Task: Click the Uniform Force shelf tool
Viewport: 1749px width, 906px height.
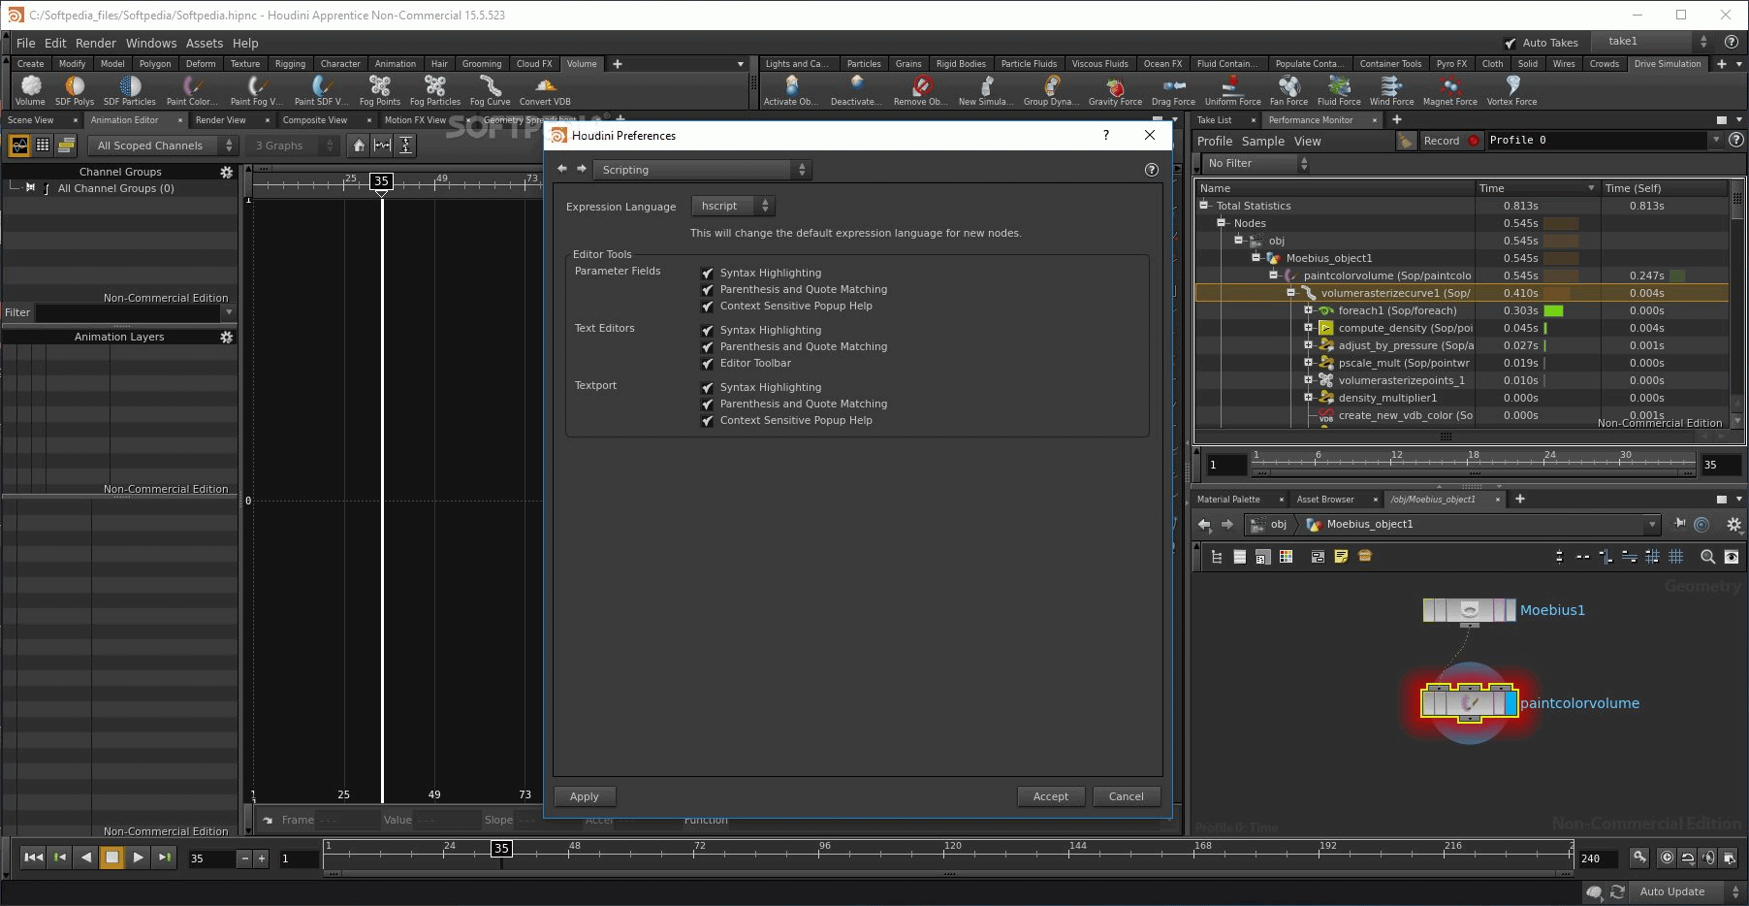Action: pos(1232,90)
